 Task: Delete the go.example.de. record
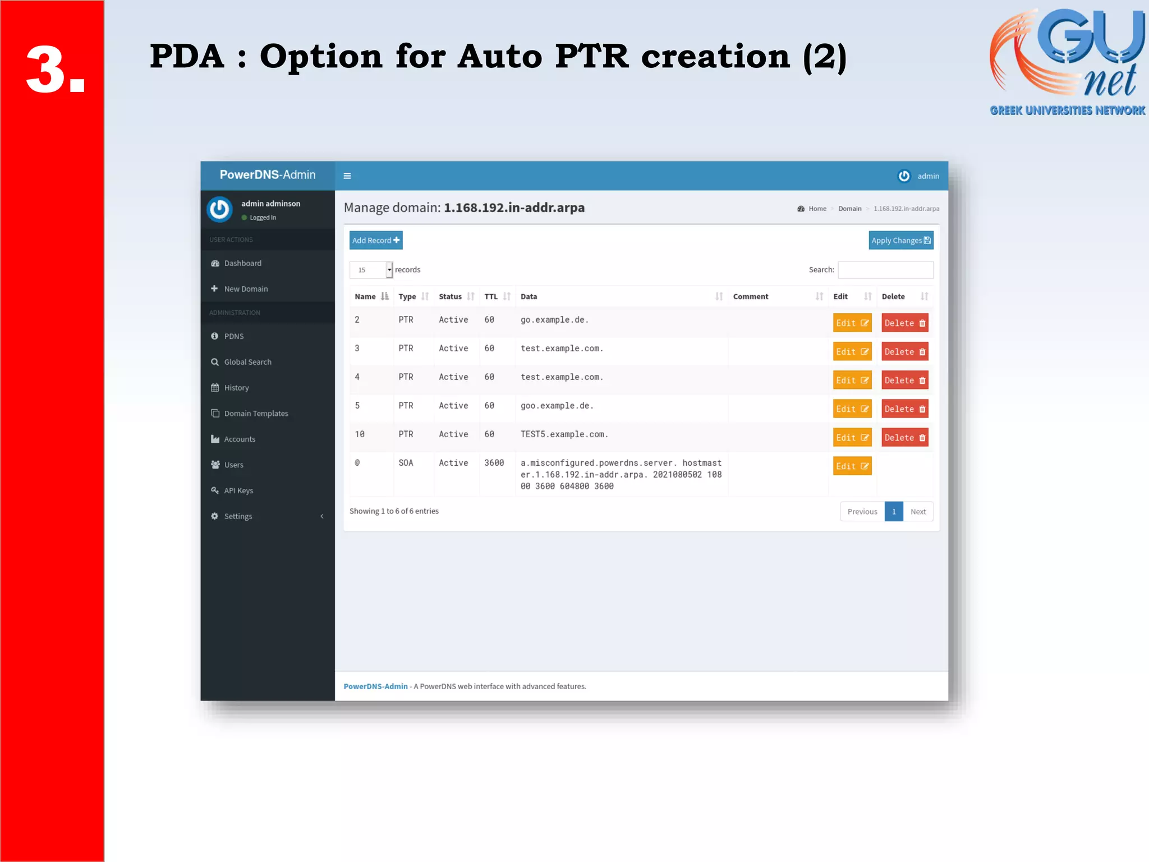pos(905,323)
